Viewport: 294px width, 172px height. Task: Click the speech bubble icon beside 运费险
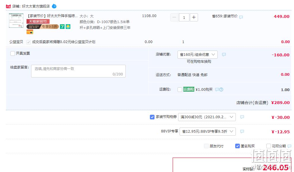click(x=217, y=90)
